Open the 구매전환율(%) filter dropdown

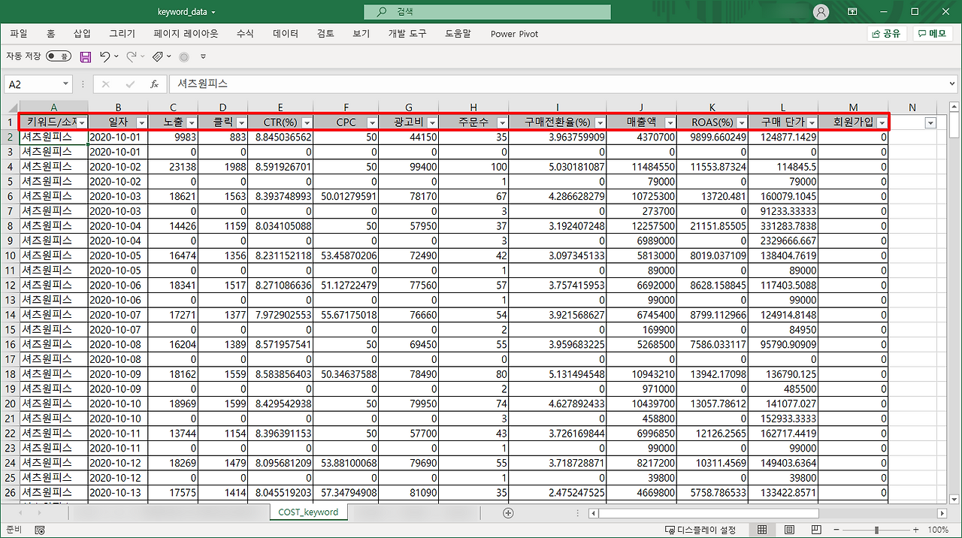click(600, 122)
